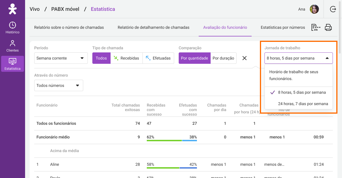Select Estatística in the sidebar
The width and height of the screenshot is (342, 178).
(13, 64)
